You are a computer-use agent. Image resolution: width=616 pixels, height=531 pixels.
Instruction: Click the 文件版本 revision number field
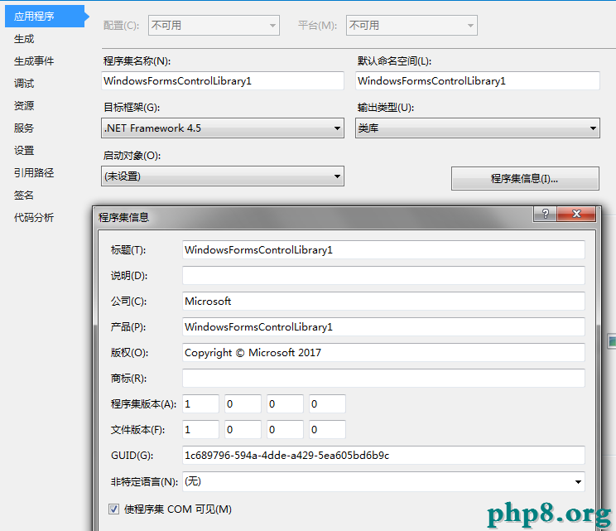click(327, 430)
